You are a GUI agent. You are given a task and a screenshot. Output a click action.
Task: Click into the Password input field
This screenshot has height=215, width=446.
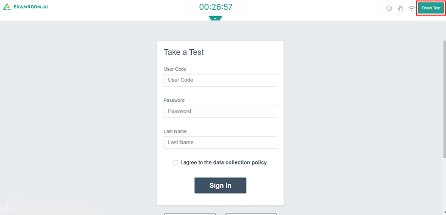point(220,111)
